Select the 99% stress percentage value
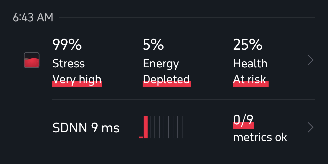Screen dimensions: 328x164 [67, 45]
